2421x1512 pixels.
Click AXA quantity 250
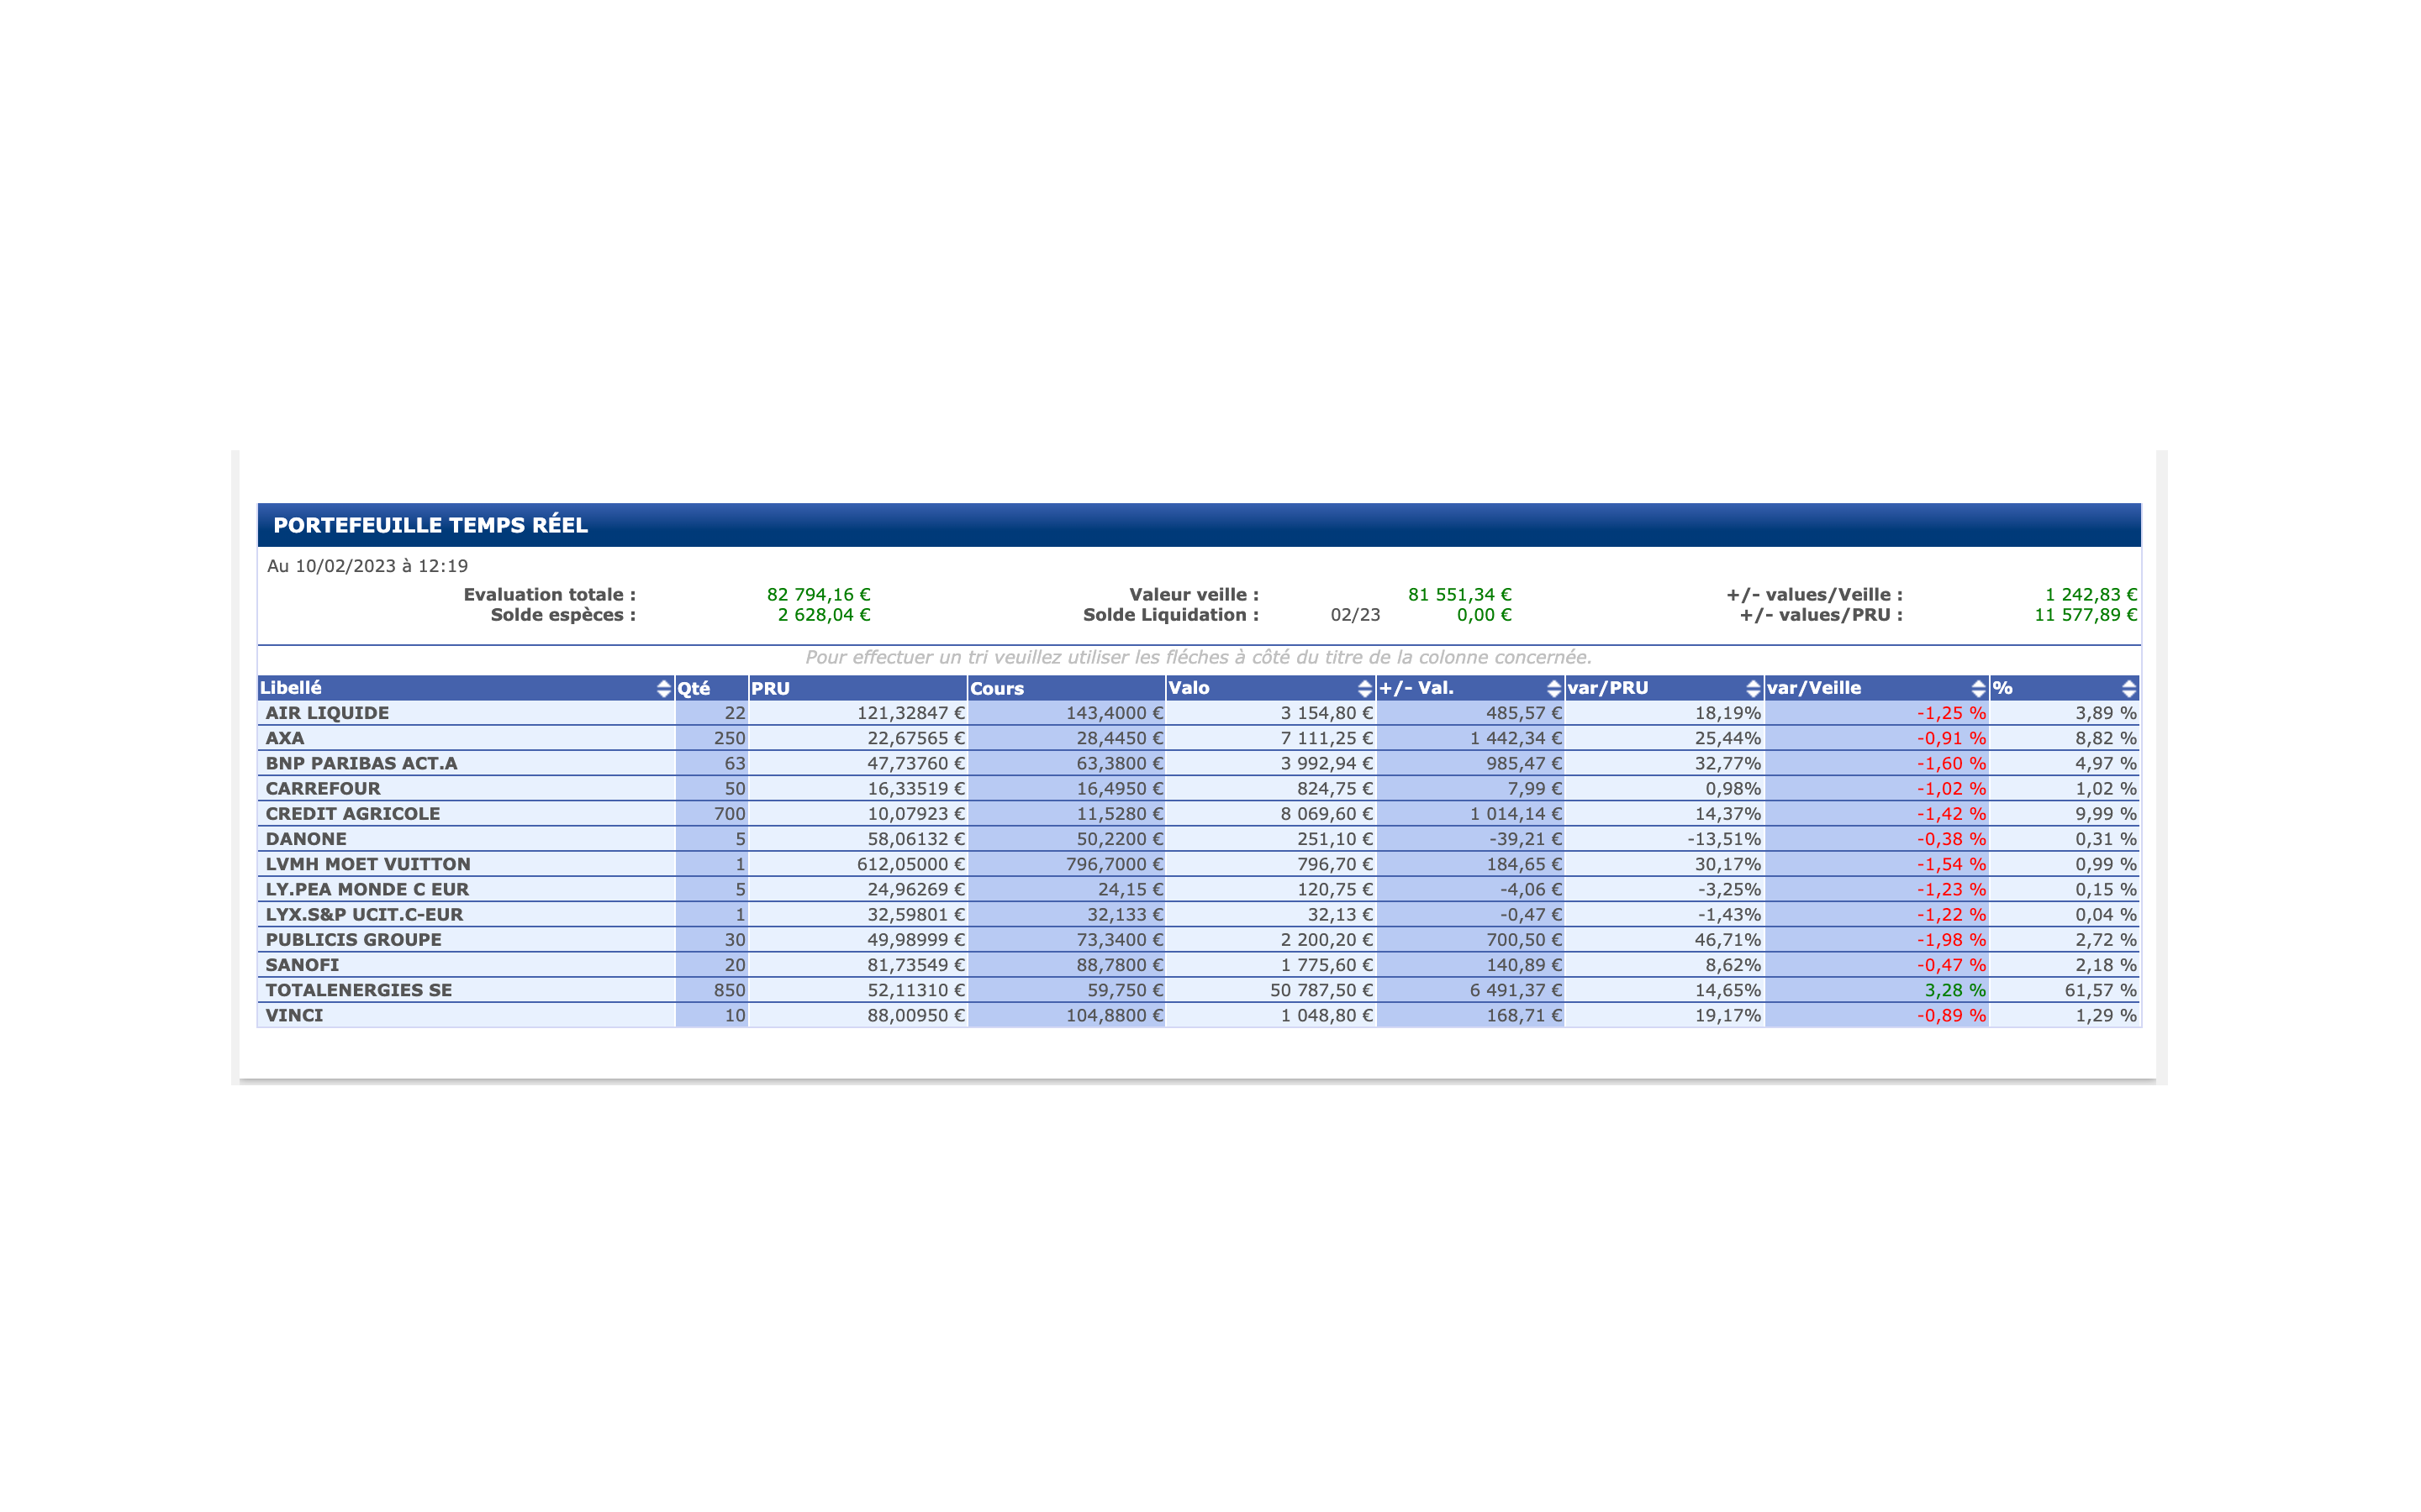click(730, 738)
